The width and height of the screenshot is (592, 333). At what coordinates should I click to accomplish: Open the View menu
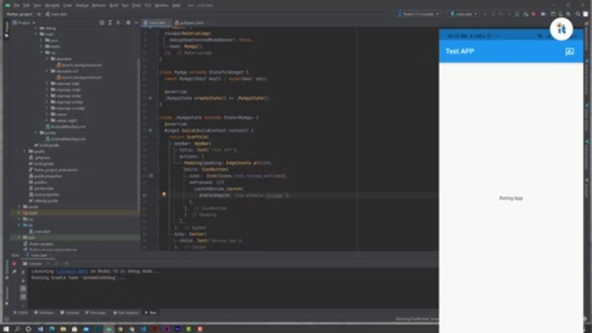37,5
